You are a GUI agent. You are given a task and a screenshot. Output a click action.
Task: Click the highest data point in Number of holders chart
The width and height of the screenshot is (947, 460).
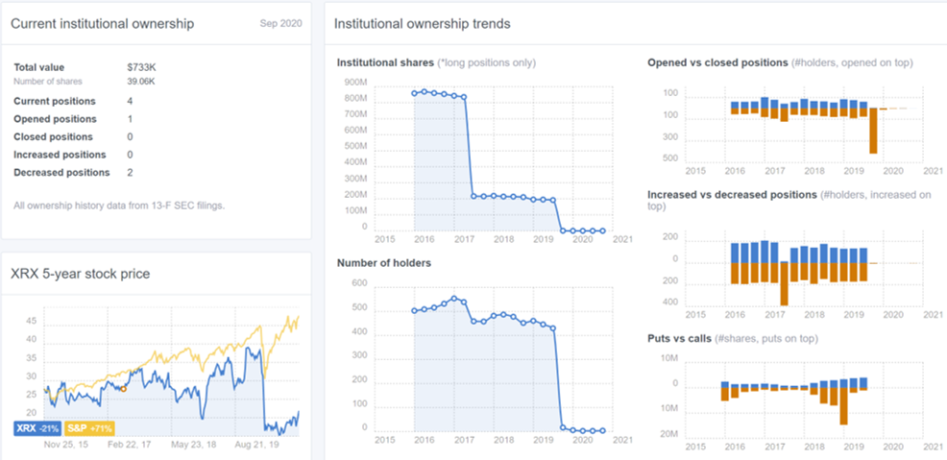(455, 299)
